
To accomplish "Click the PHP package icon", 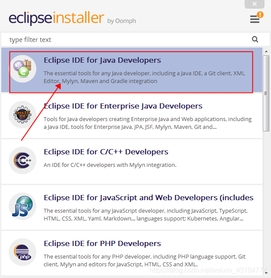I will click(x=22, y=252).
